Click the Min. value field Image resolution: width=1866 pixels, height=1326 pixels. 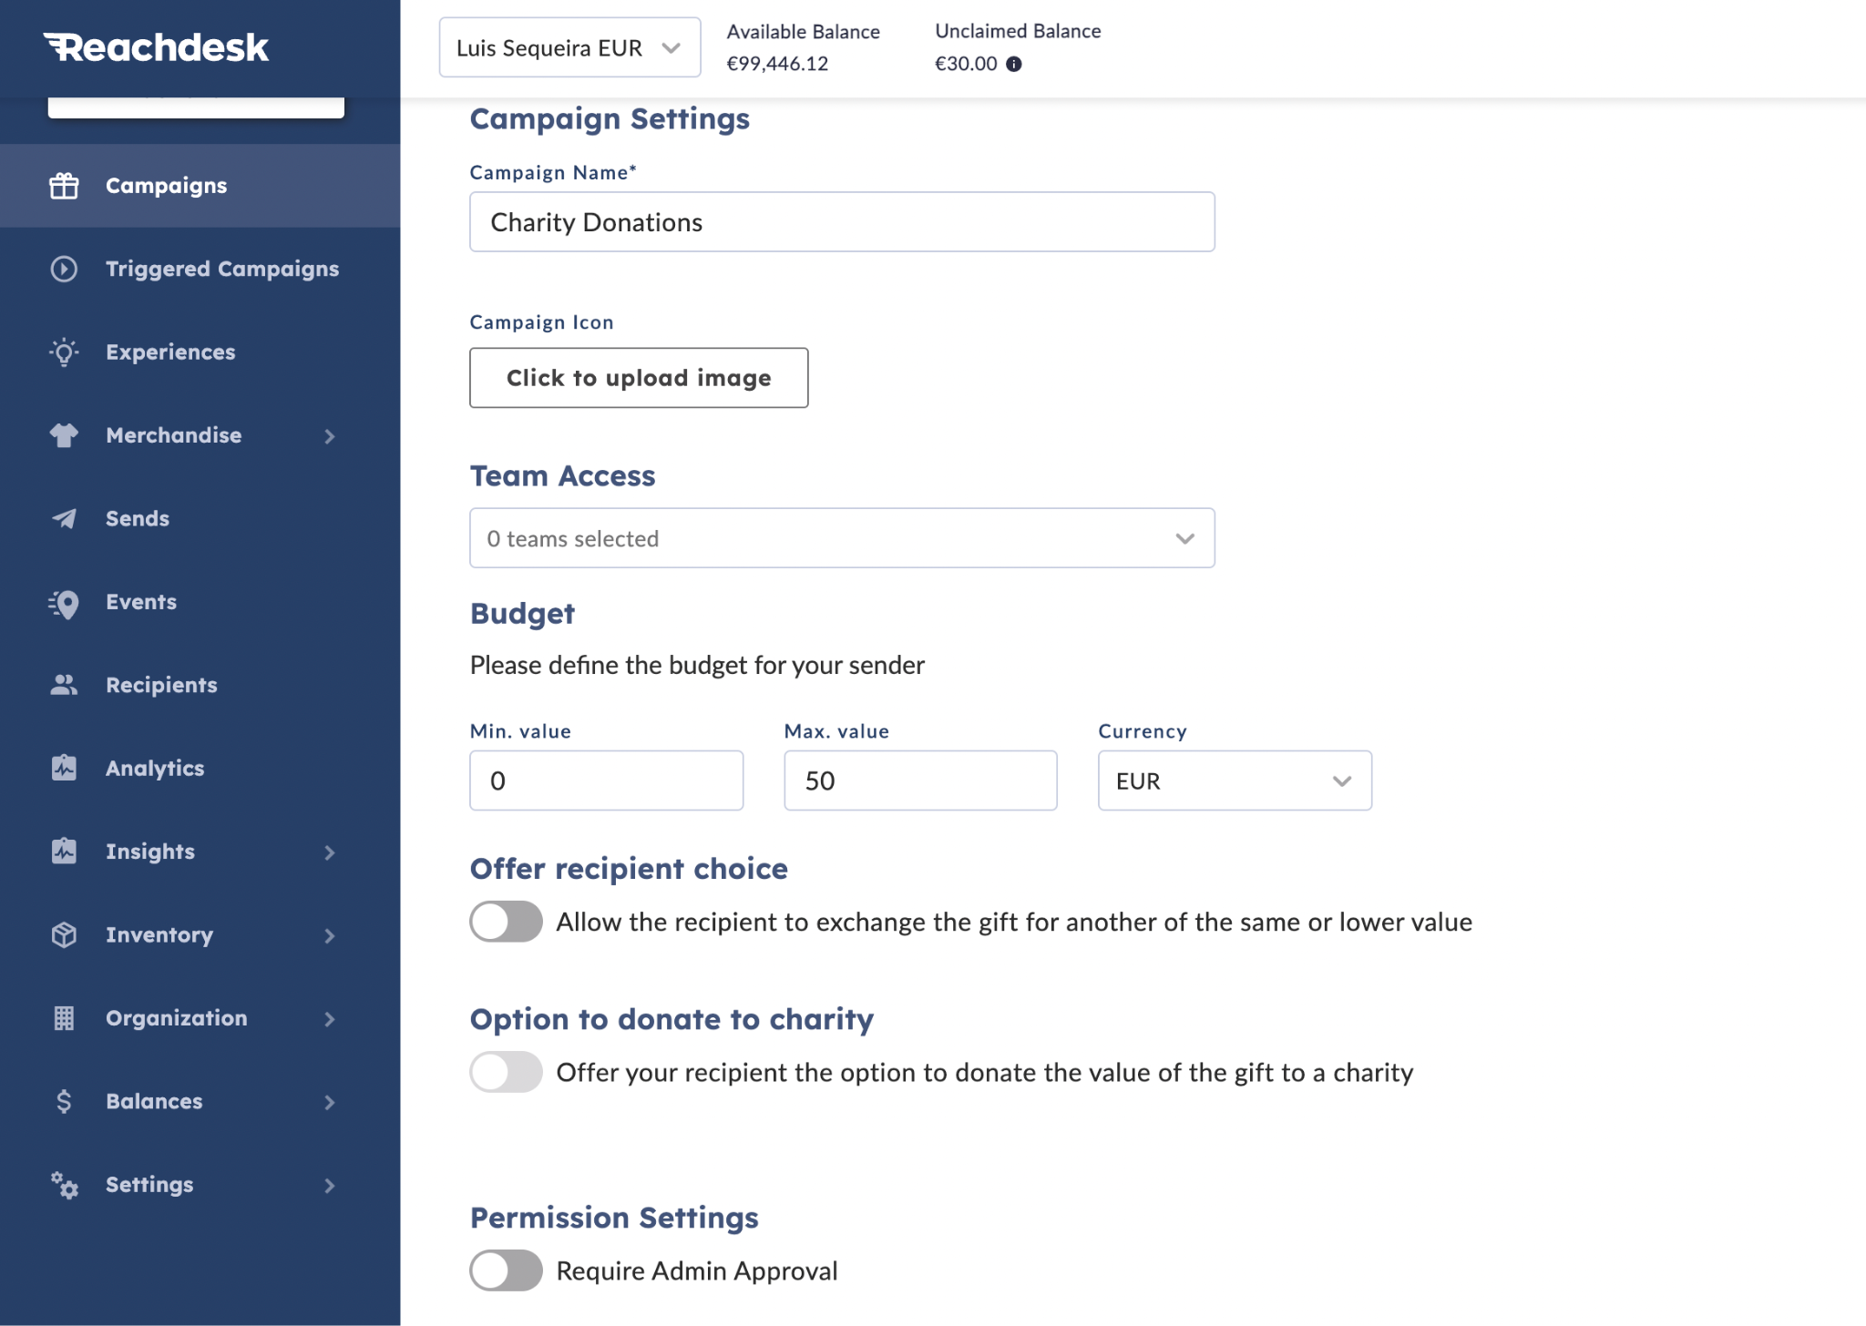click(607, 780)
